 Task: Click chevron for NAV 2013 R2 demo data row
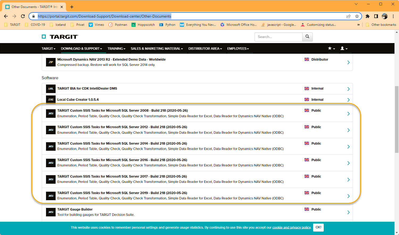348,62
